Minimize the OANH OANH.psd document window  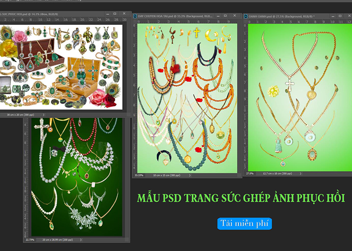click(333, 16)
